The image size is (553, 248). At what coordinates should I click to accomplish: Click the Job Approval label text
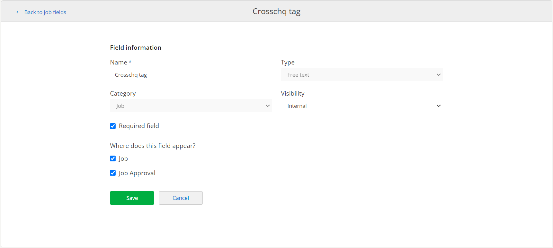coord(137,173)
